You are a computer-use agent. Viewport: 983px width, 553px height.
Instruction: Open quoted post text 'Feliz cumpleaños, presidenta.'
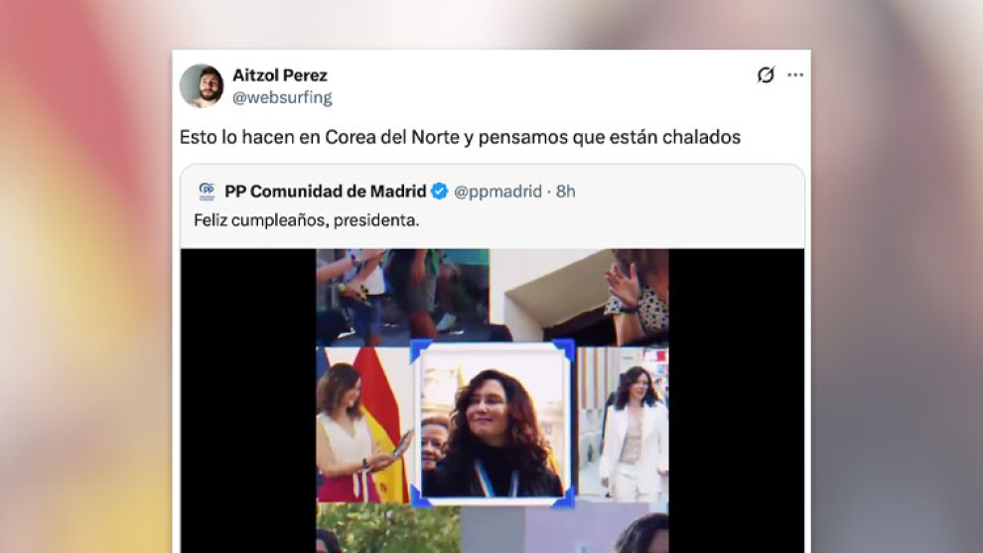coord(307,220)
